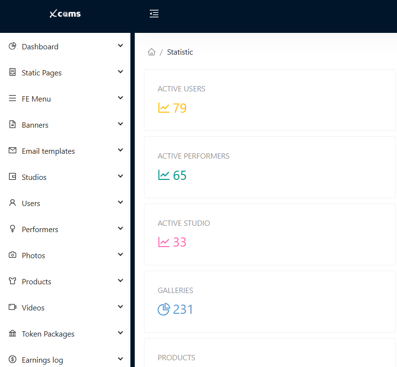This screenshot has width=397, height=367.
Task: Click the Dashboard sidebar icon
Action: [x=12, y=45]
